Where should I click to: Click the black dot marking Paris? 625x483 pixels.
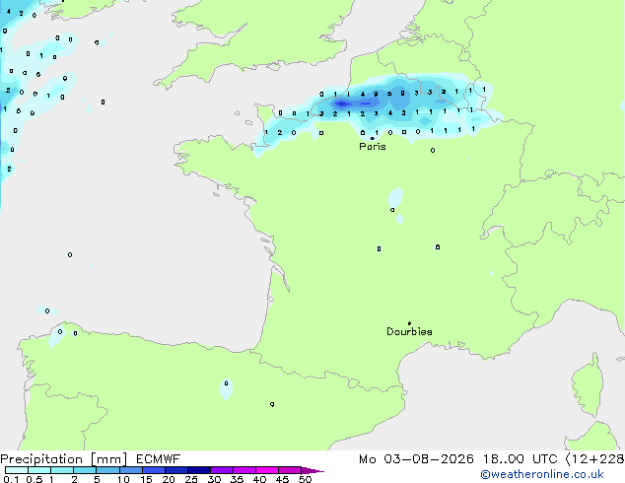pyautogui.click(x=373, y=138)
